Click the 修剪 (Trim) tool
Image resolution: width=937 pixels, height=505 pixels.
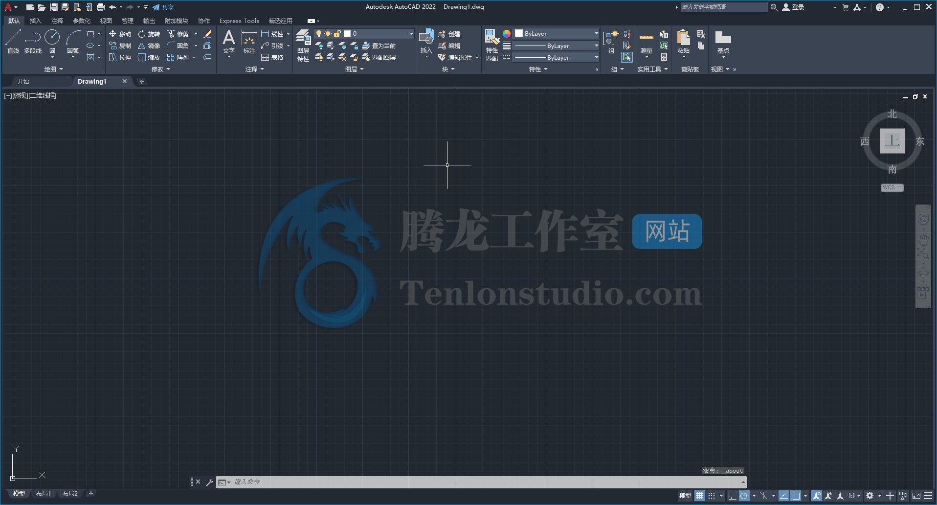pos(178,34)
